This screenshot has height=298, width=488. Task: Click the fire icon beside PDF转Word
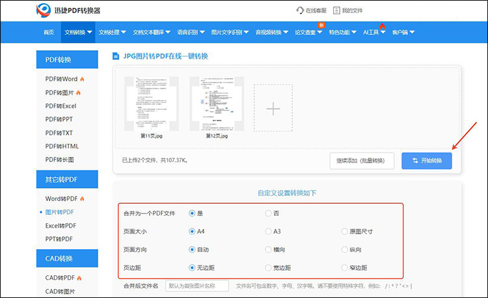click(x=82, y=79)
